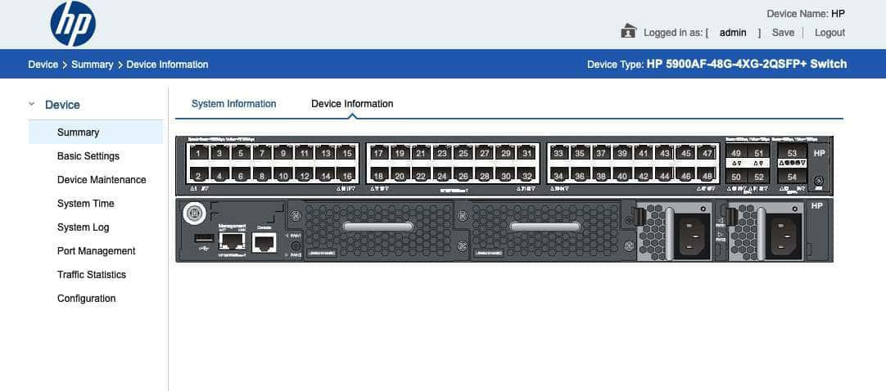Open Port Management in the sidebar

(x=97, y=251)
